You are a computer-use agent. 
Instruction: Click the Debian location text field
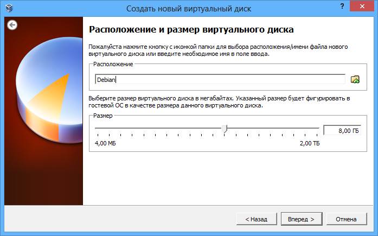(220, 79)
